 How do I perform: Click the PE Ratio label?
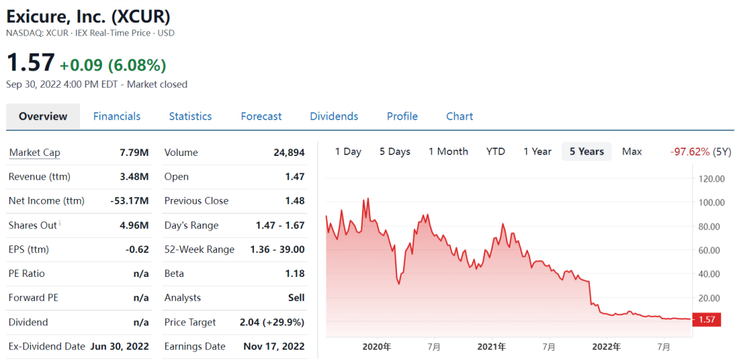point(27,273)
